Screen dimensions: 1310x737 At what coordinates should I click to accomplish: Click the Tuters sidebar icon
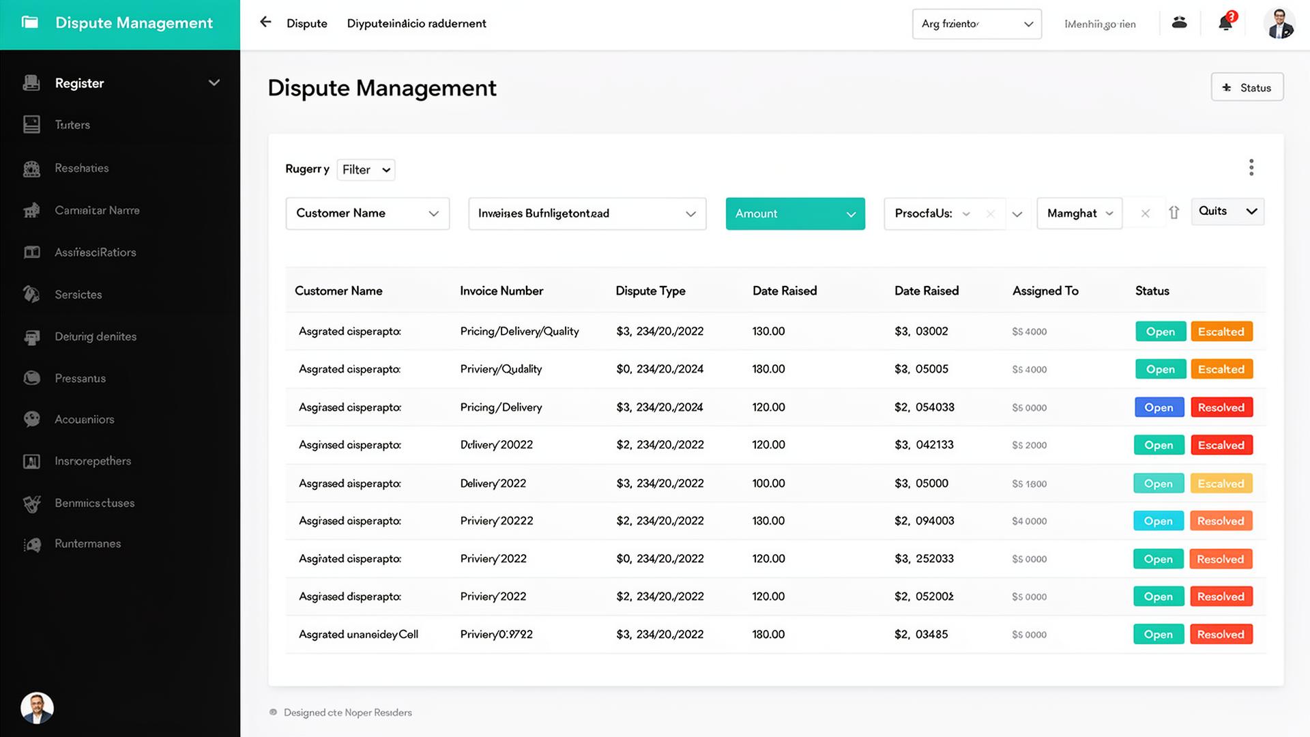point(31,124)
